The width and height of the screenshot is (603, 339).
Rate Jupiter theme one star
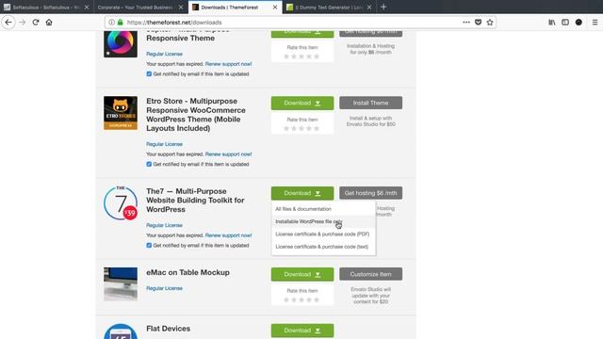286,56
